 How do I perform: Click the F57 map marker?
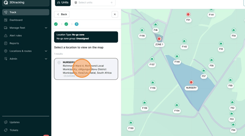204,71
